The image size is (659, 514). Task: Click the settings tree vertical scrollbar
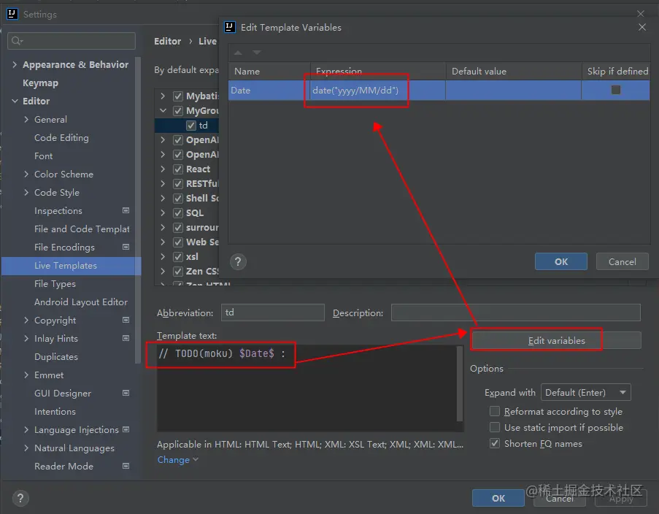point(138,210)
